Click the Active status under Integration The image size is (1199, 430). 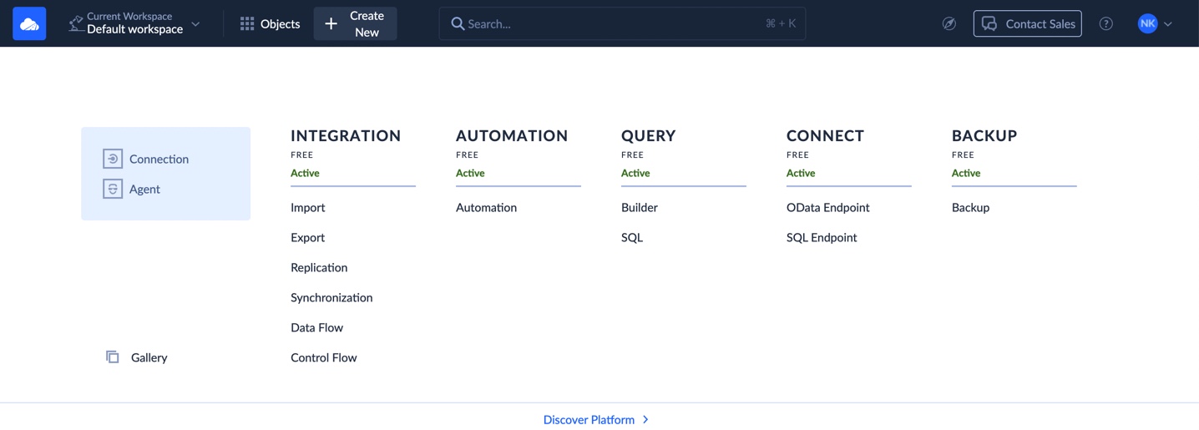(x=305, y=173)
